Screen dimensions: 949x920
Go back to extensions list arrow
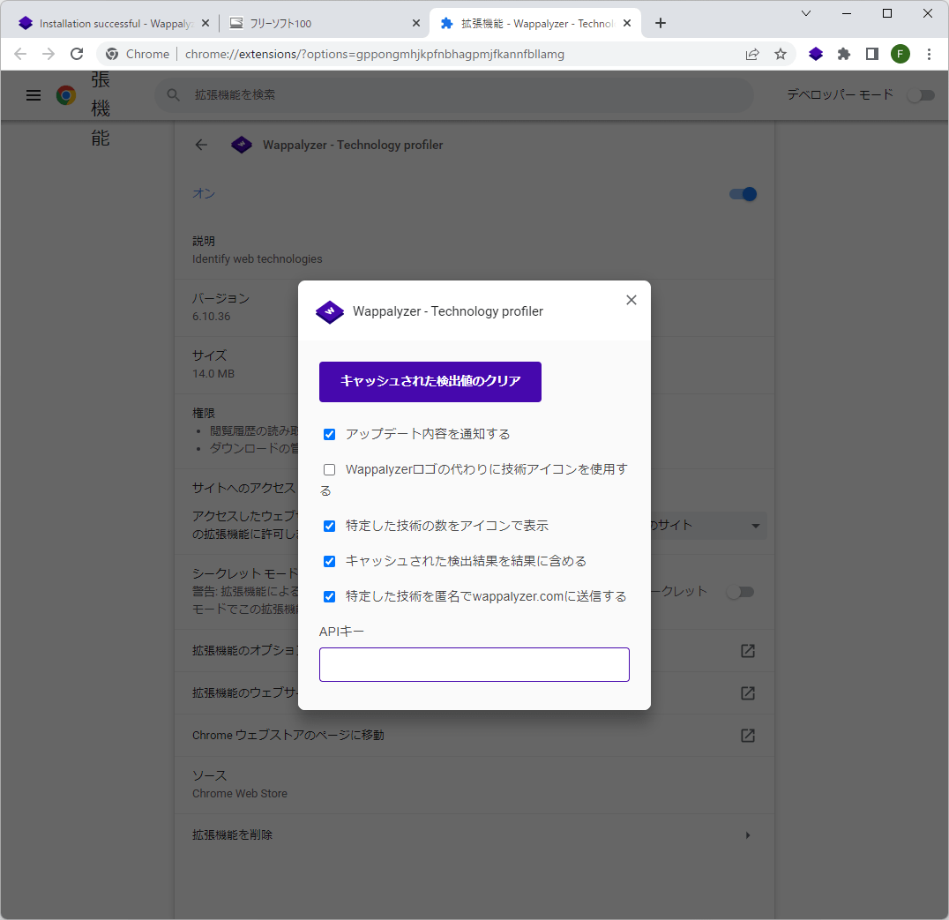(201, 145)
